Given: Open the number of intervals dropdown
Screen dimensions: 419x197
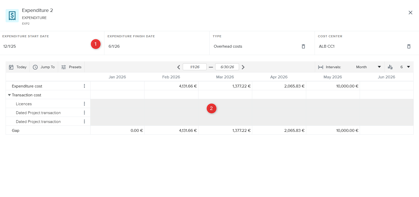Looking at the screenshot, I should coord(405,67).
